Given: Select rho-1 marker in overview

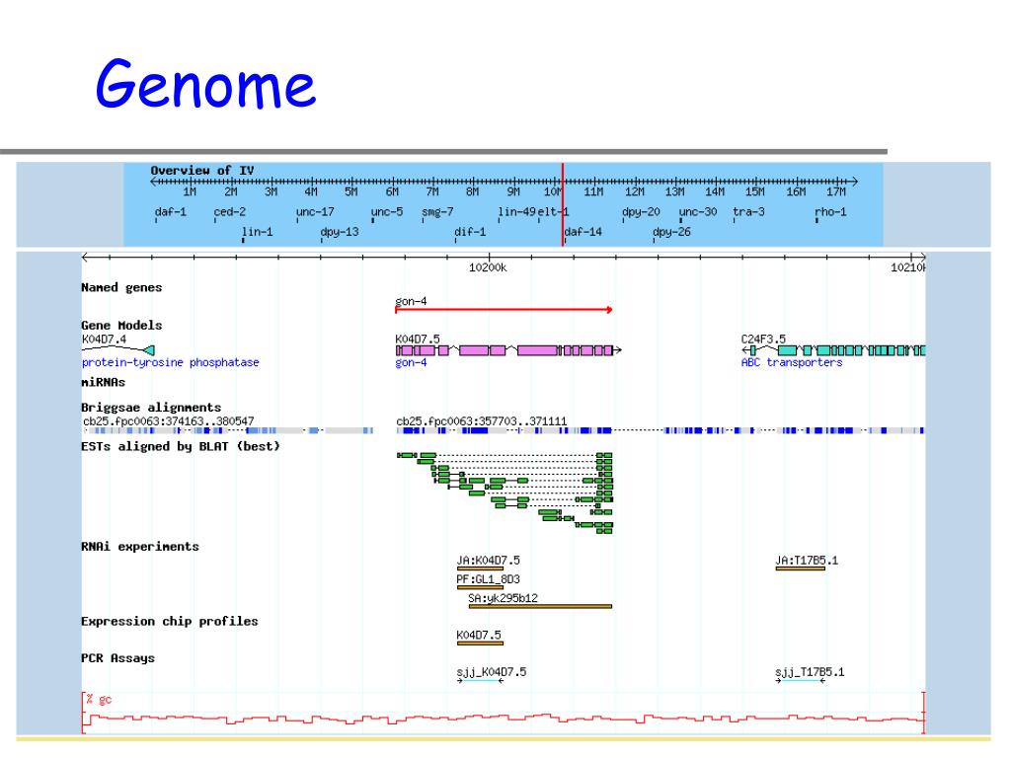Looking at the screenshot, I should click(x=830, y=212).
